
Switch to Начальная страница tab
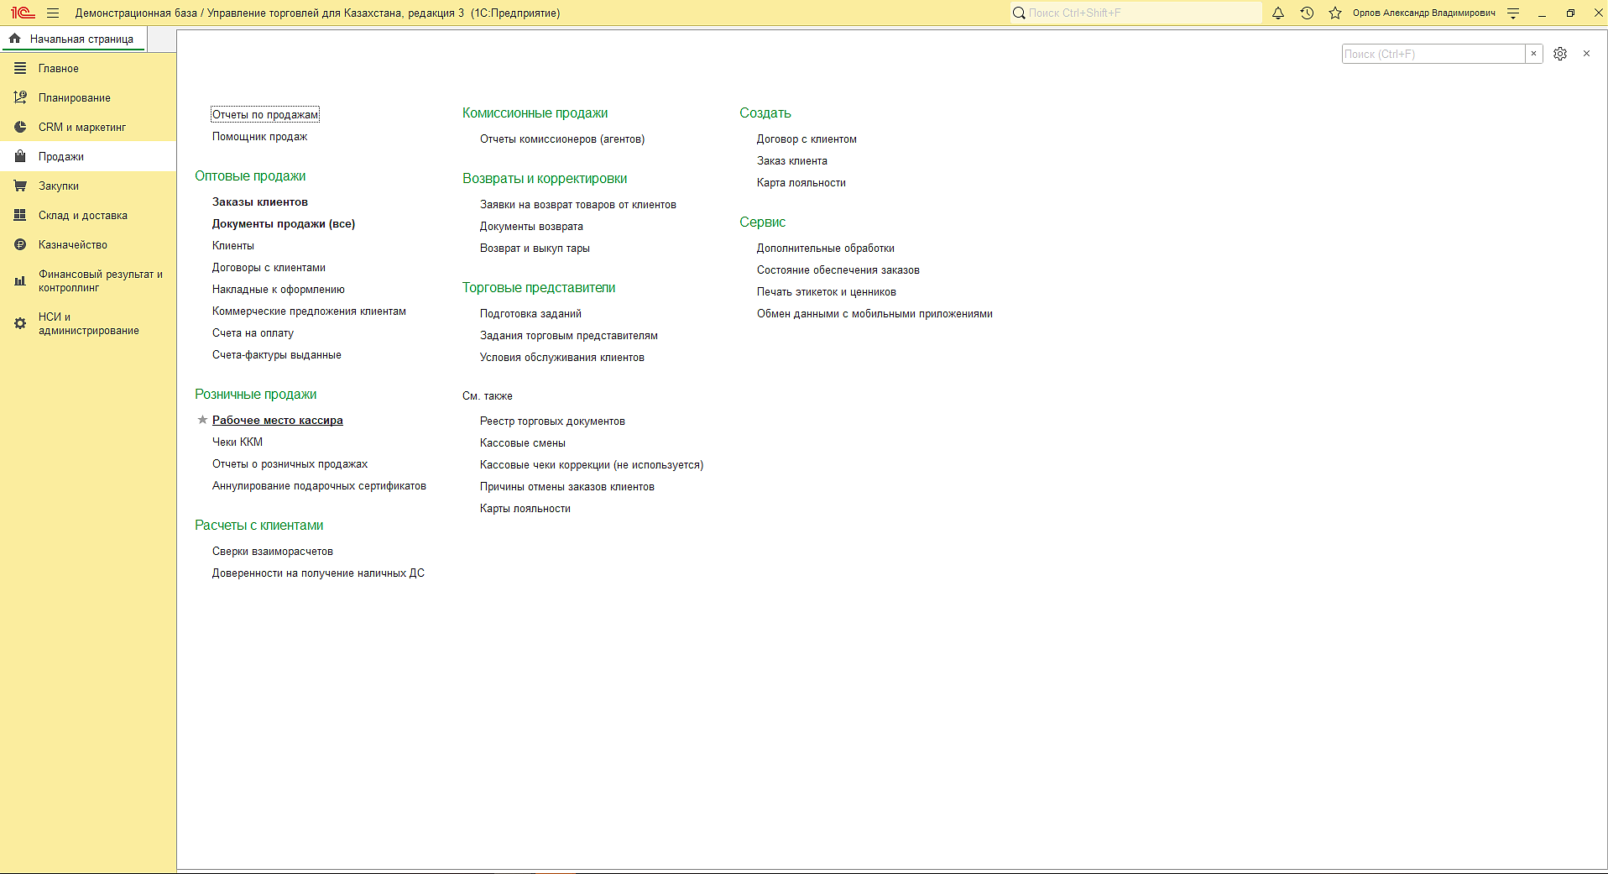(x=73, y=39)
